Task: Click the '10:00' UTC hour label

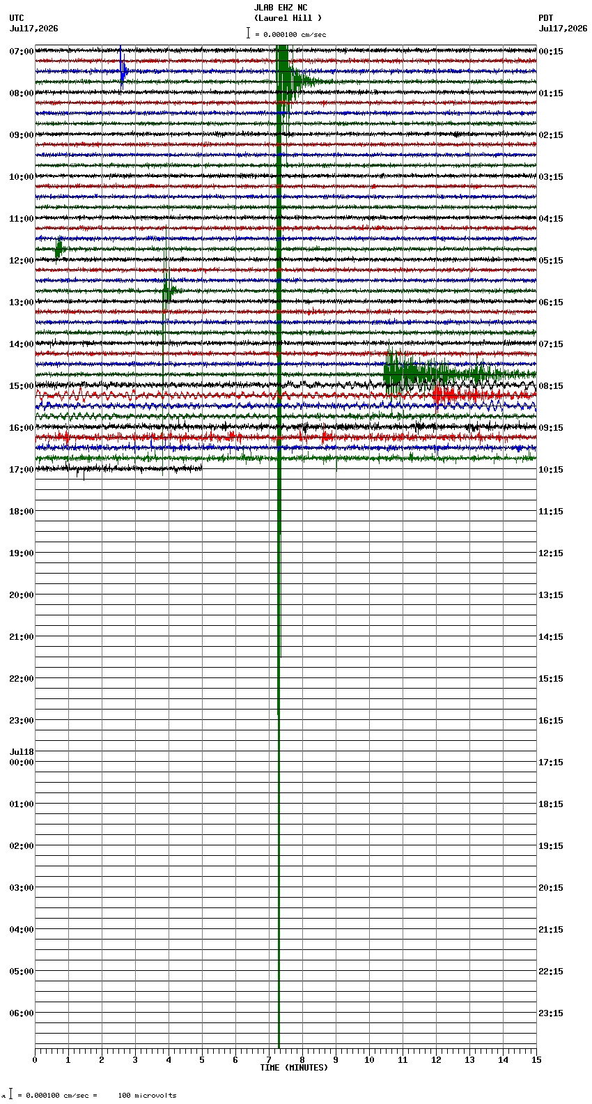Action: pyautogui.click(x=22, y=177)
